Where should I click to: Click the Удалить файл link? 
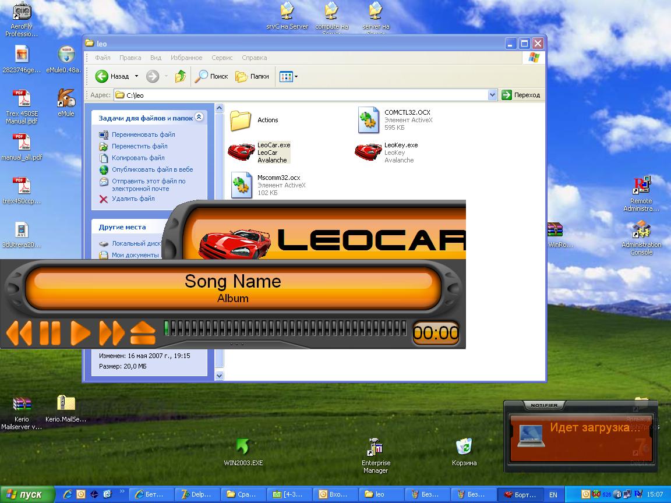click(x=133, y=199)
